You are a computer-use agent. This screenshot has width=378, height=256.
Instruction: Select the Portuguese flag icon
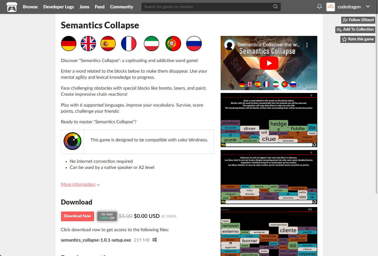click(173, 44)
